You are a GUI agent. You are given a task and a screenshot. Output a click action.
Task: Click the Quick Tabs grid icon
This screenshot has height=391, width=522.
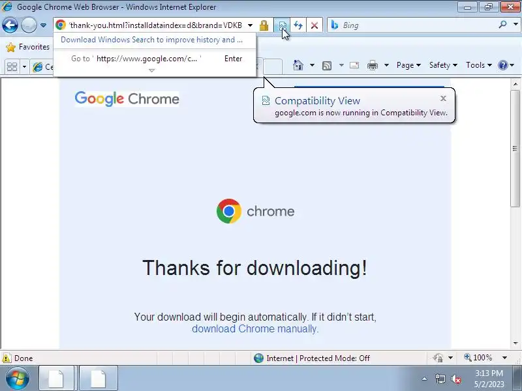tap(12, 66)
